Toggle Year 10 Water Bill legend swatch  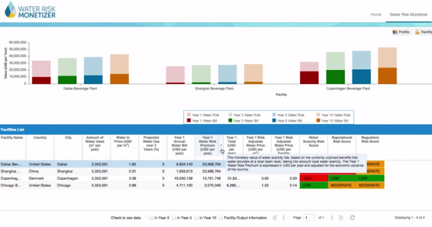(318, 121)
